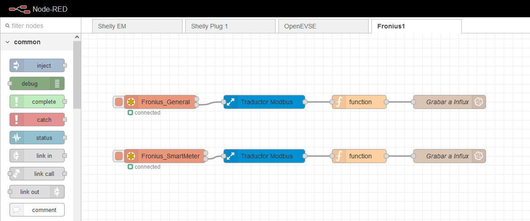Select the Fronius1 tab

[417, 26]
